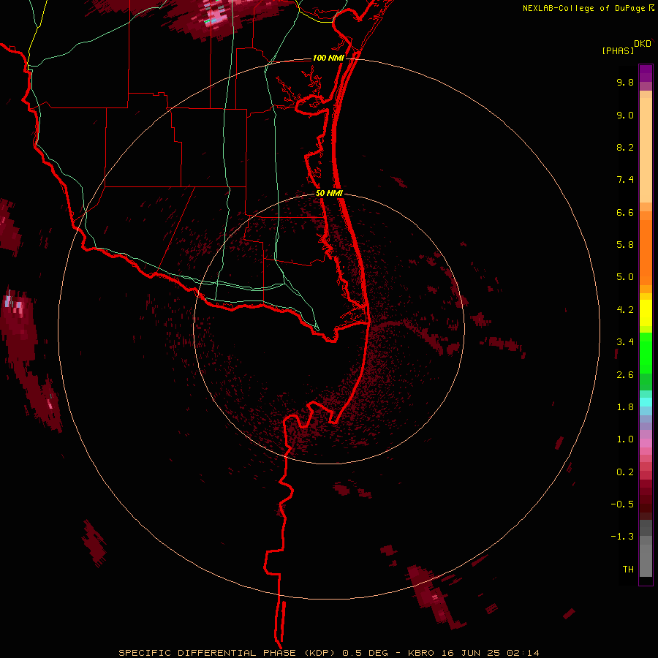Click the SPECIFIC DIFFERENTIAL PHASE (KDP) title text
This screenshot has width=658, height=658.
tap(228, 653)
